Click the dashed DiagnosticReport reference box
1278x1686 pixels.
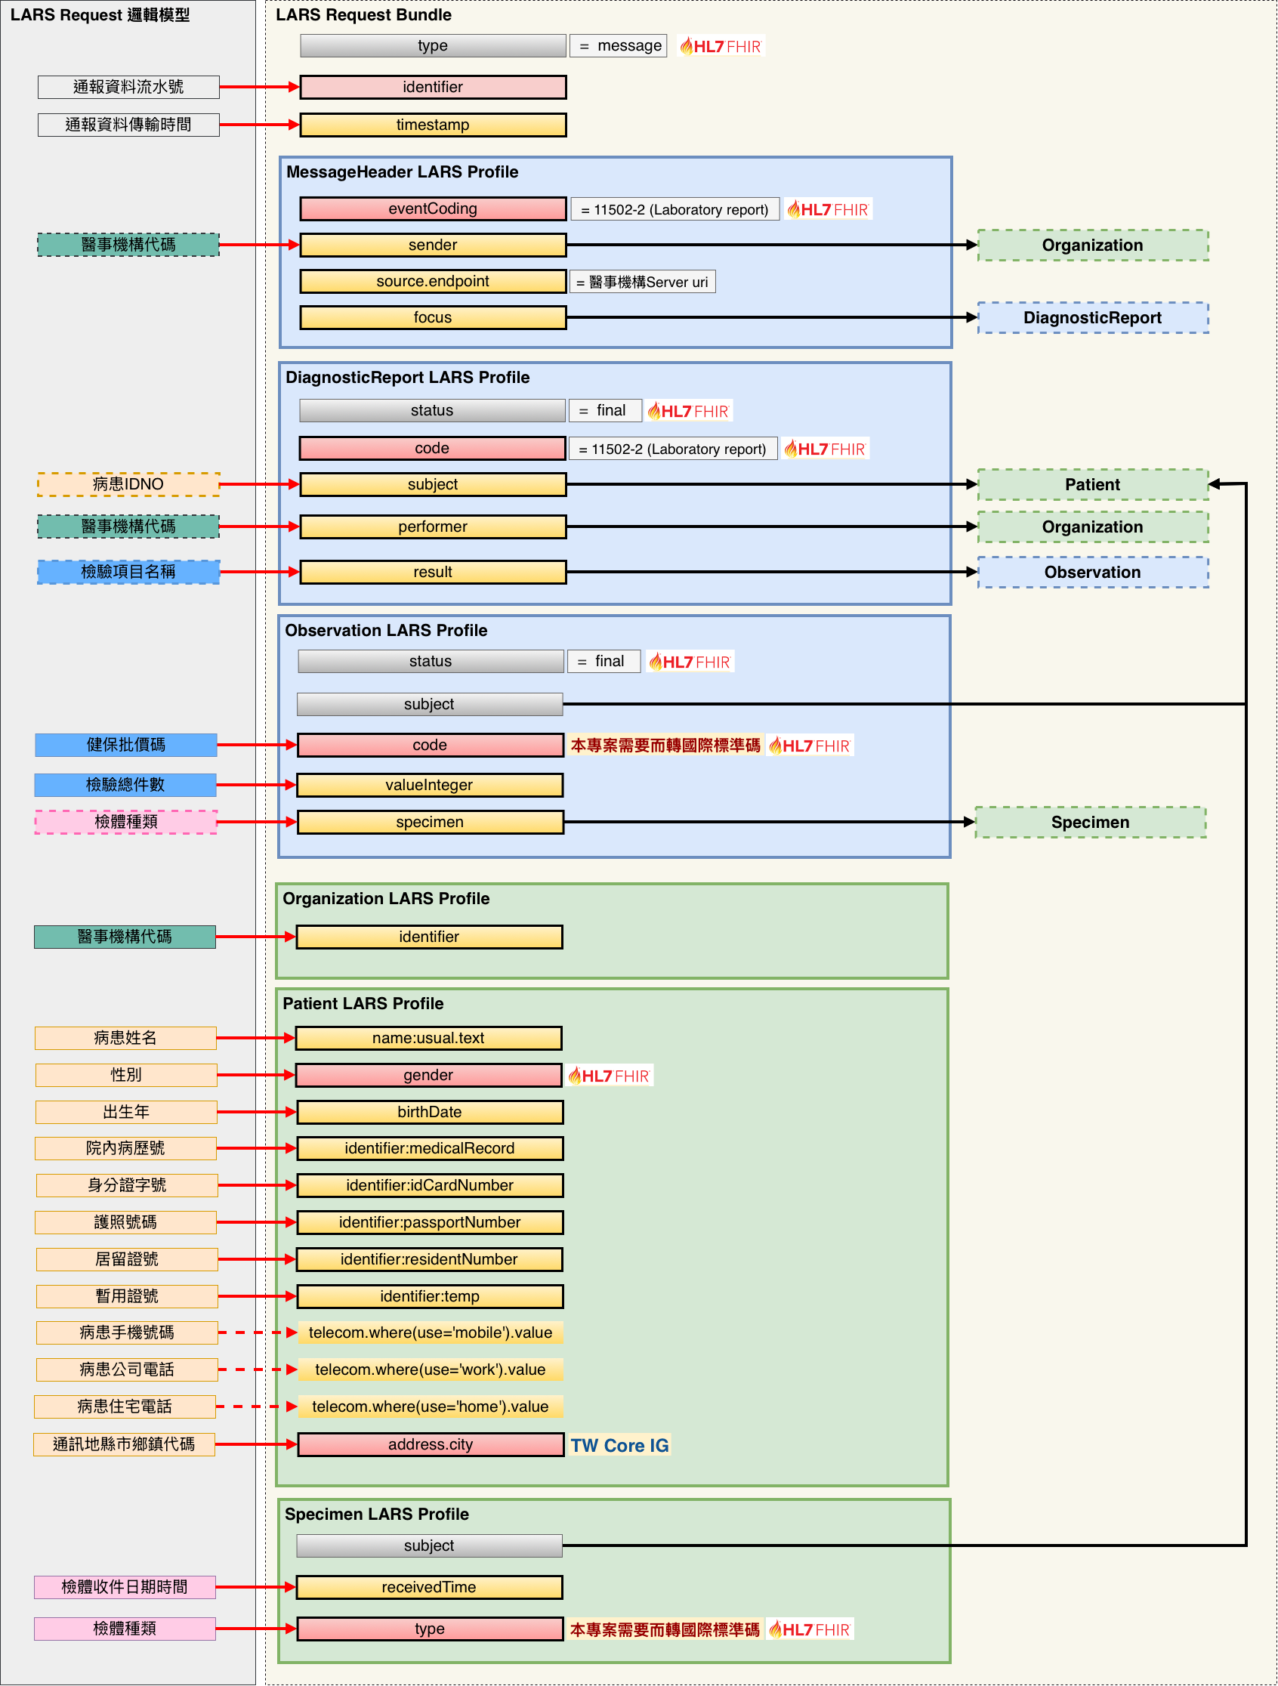pyautogui.click(x=1093, y=318)
